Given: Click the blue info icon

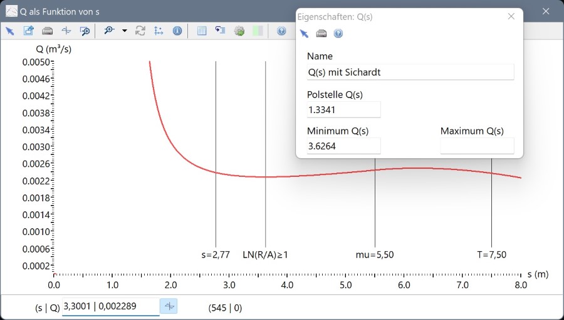Looking at the screenshot, I should 177,31.
